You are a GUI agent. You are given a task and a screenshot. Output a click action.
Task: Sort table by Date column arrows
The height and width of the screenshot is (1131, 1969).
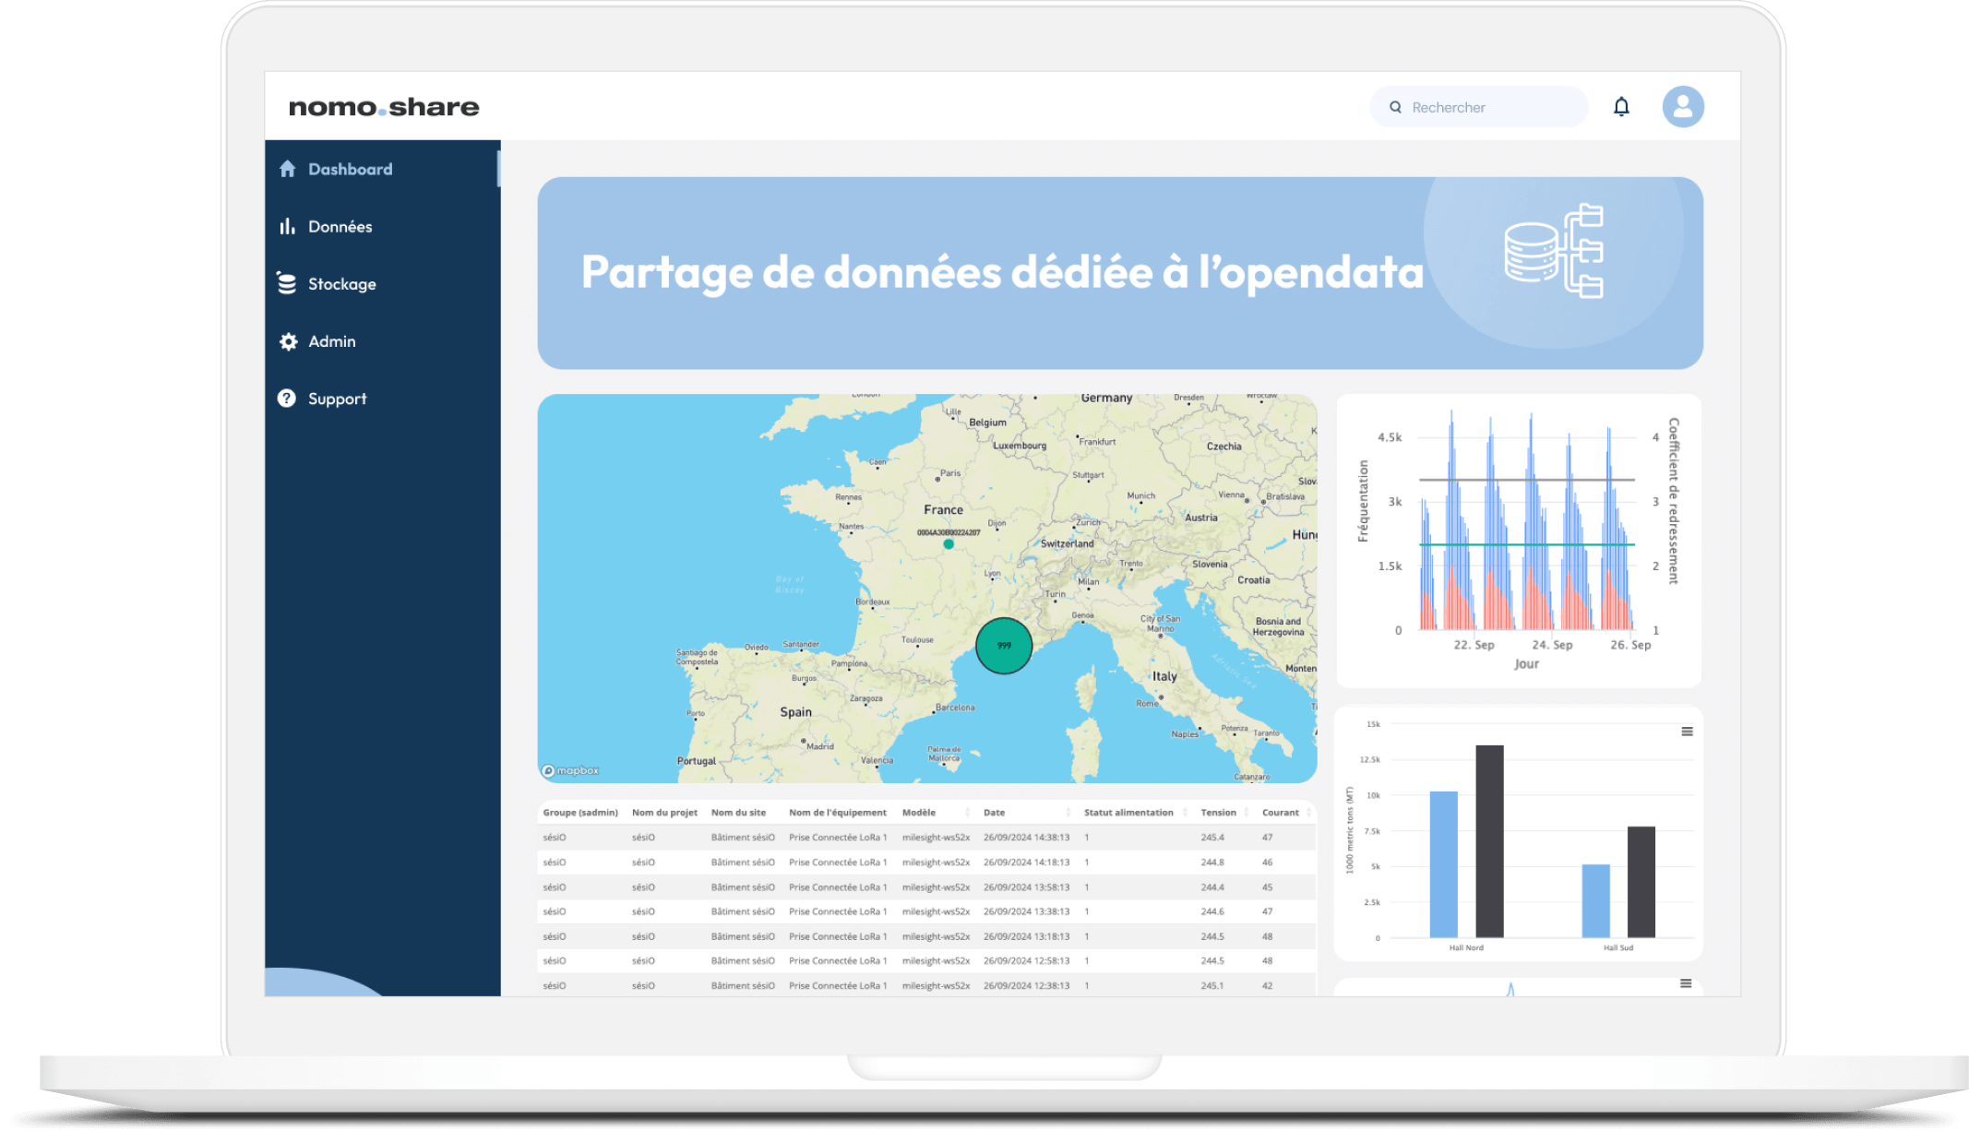[x=1068, y=813]
